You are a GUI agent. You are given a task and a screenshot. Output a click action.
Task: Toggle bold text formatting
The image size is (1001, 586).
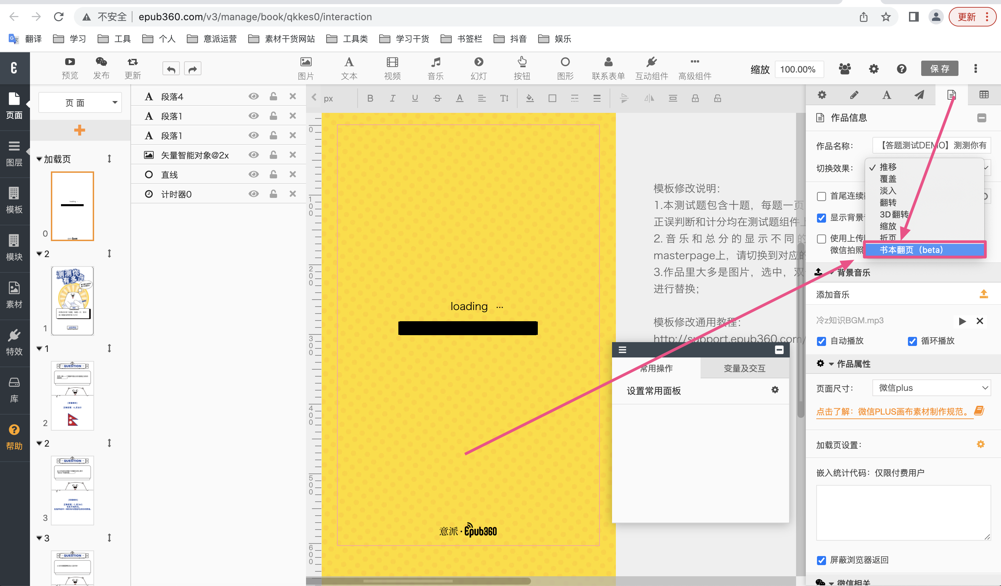pos(370,99)
